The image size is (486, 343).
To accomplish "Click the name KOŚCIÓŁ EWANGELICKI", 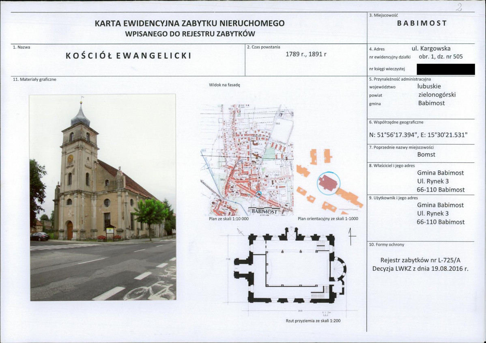I will [x=129, y=56].
